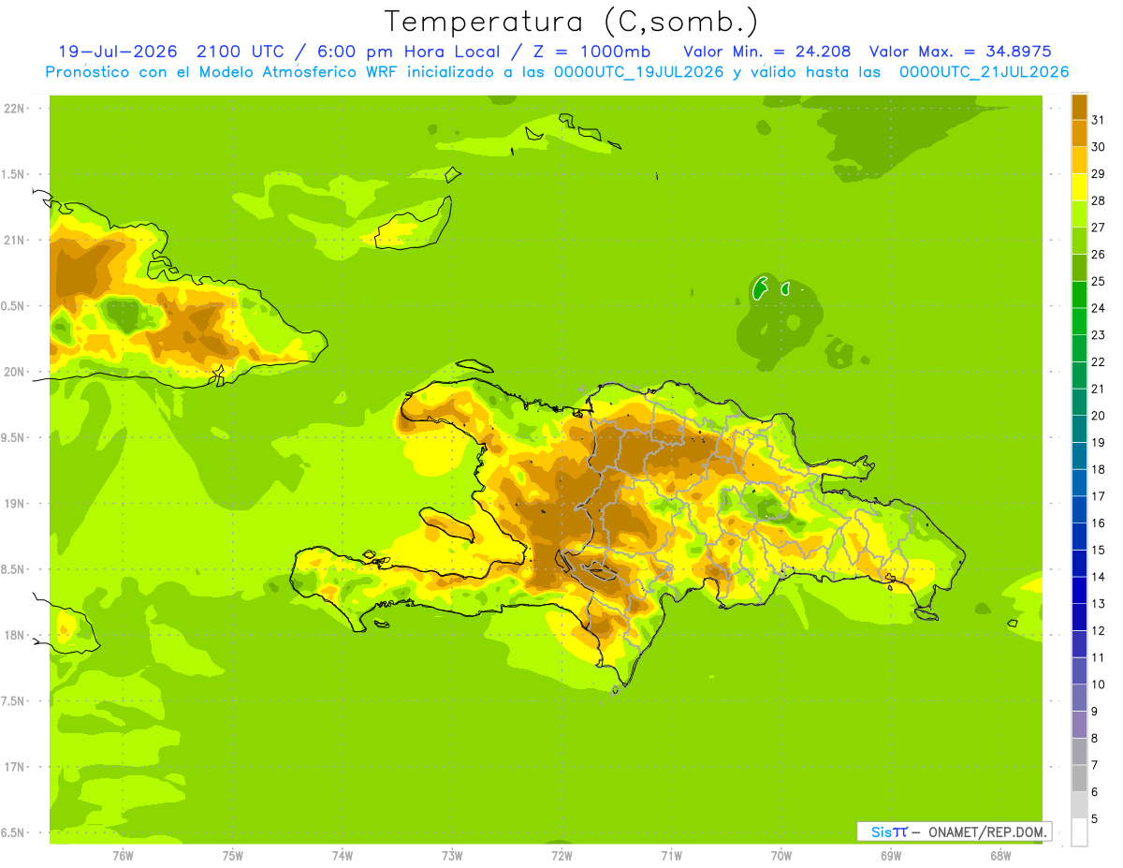The image size is (1123, 868).
Task: Click the 9.5N latitude axis label
Action: tap(14, 438)
